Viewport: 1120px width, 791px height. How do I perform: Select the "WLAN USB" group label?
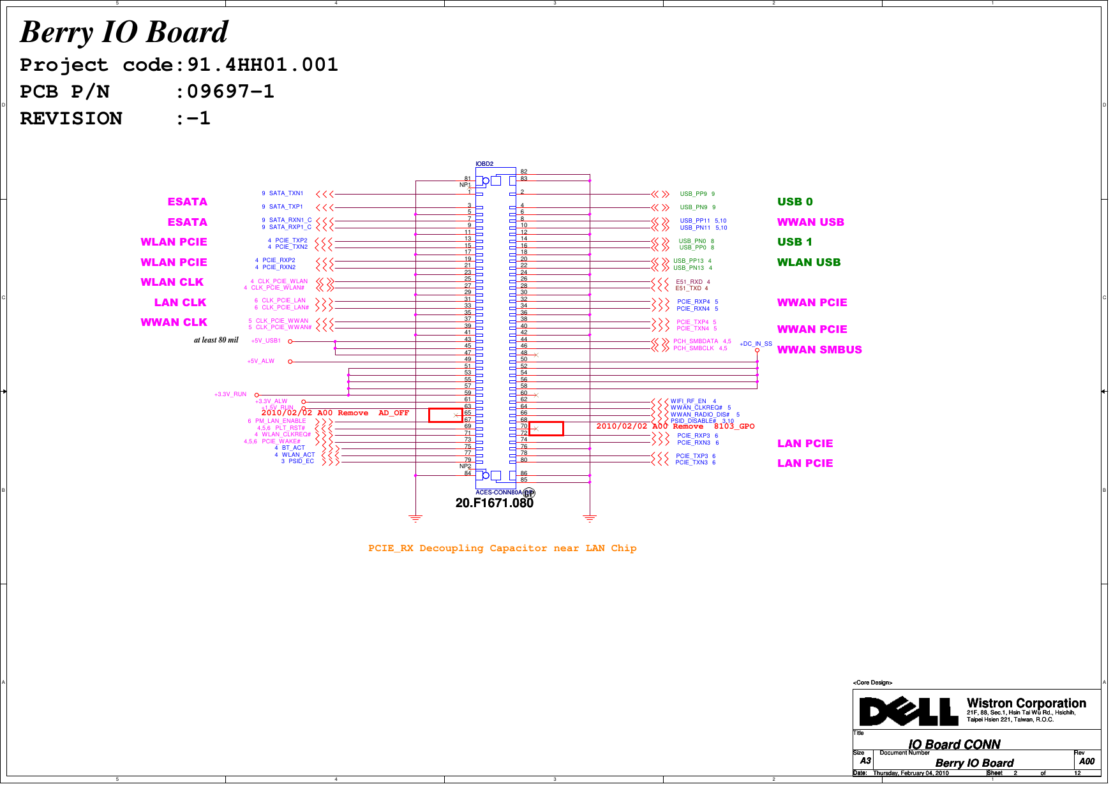pyautogui.click(x=809, y=262)
